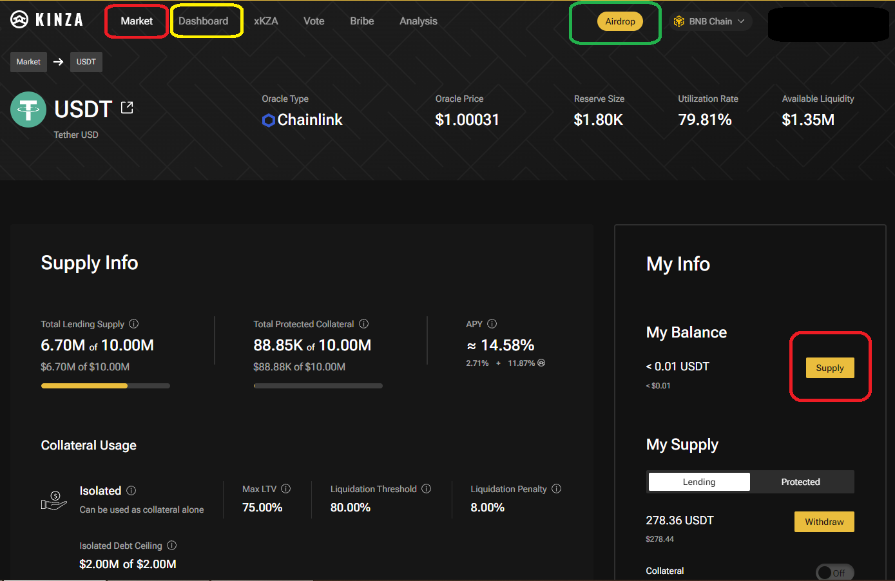Click the 88.85K of 10.00M value
The width and height of the screenshot is (895, 581).
313,345
